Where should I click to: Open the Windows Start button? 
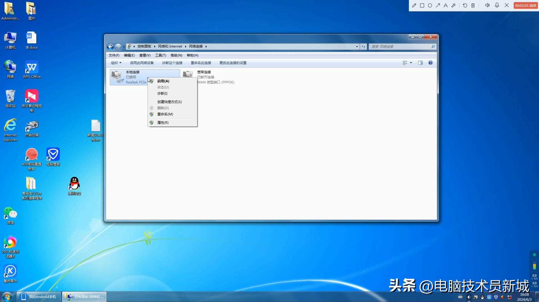tap(7, 296)
